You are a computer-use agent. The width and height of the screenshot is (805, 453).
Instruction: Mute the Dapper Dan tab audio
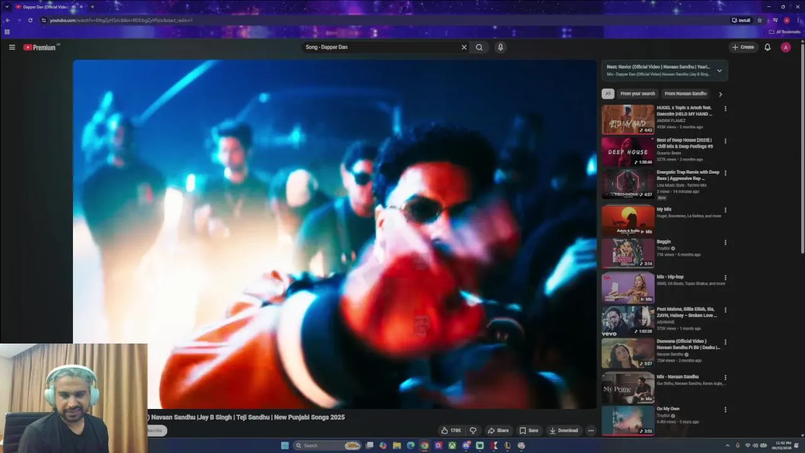(x=74, y=7)
